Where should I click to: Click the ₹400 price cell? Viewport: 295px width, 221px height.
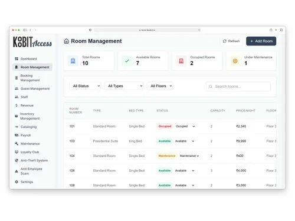tap(240, 156)
